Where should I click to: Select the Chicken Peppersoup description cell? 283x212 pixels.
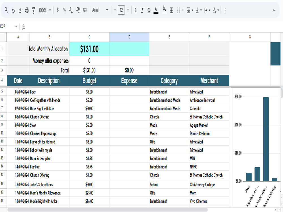point(49,133)
